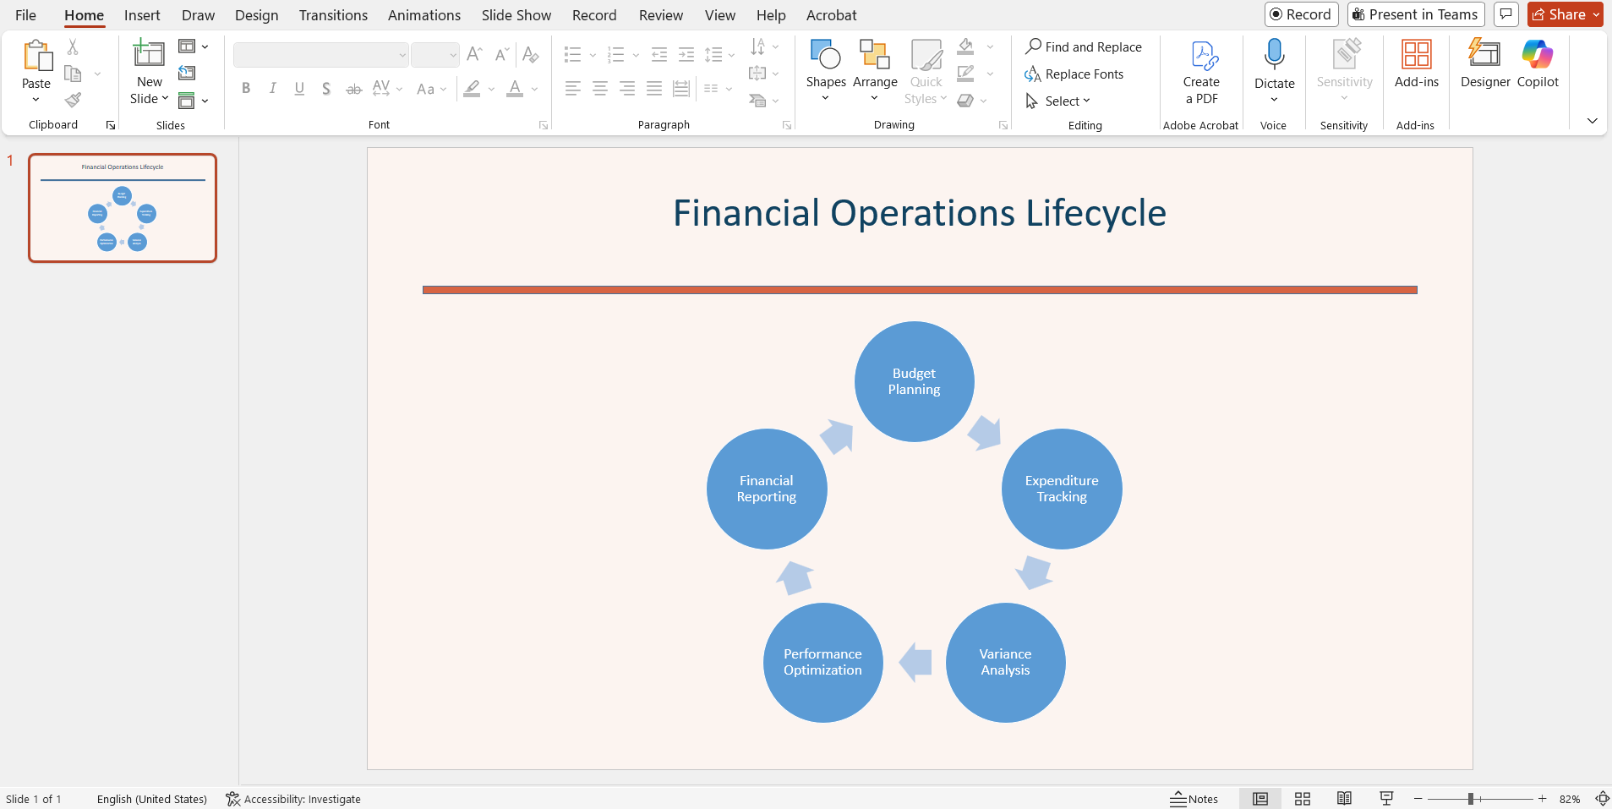
Task: Click Increase Font Size icon
Action: pyautogui.click(x=475, y=55)
